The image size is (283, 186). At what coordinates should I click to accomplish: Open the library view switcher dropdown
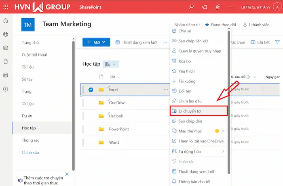pos(111,64)
